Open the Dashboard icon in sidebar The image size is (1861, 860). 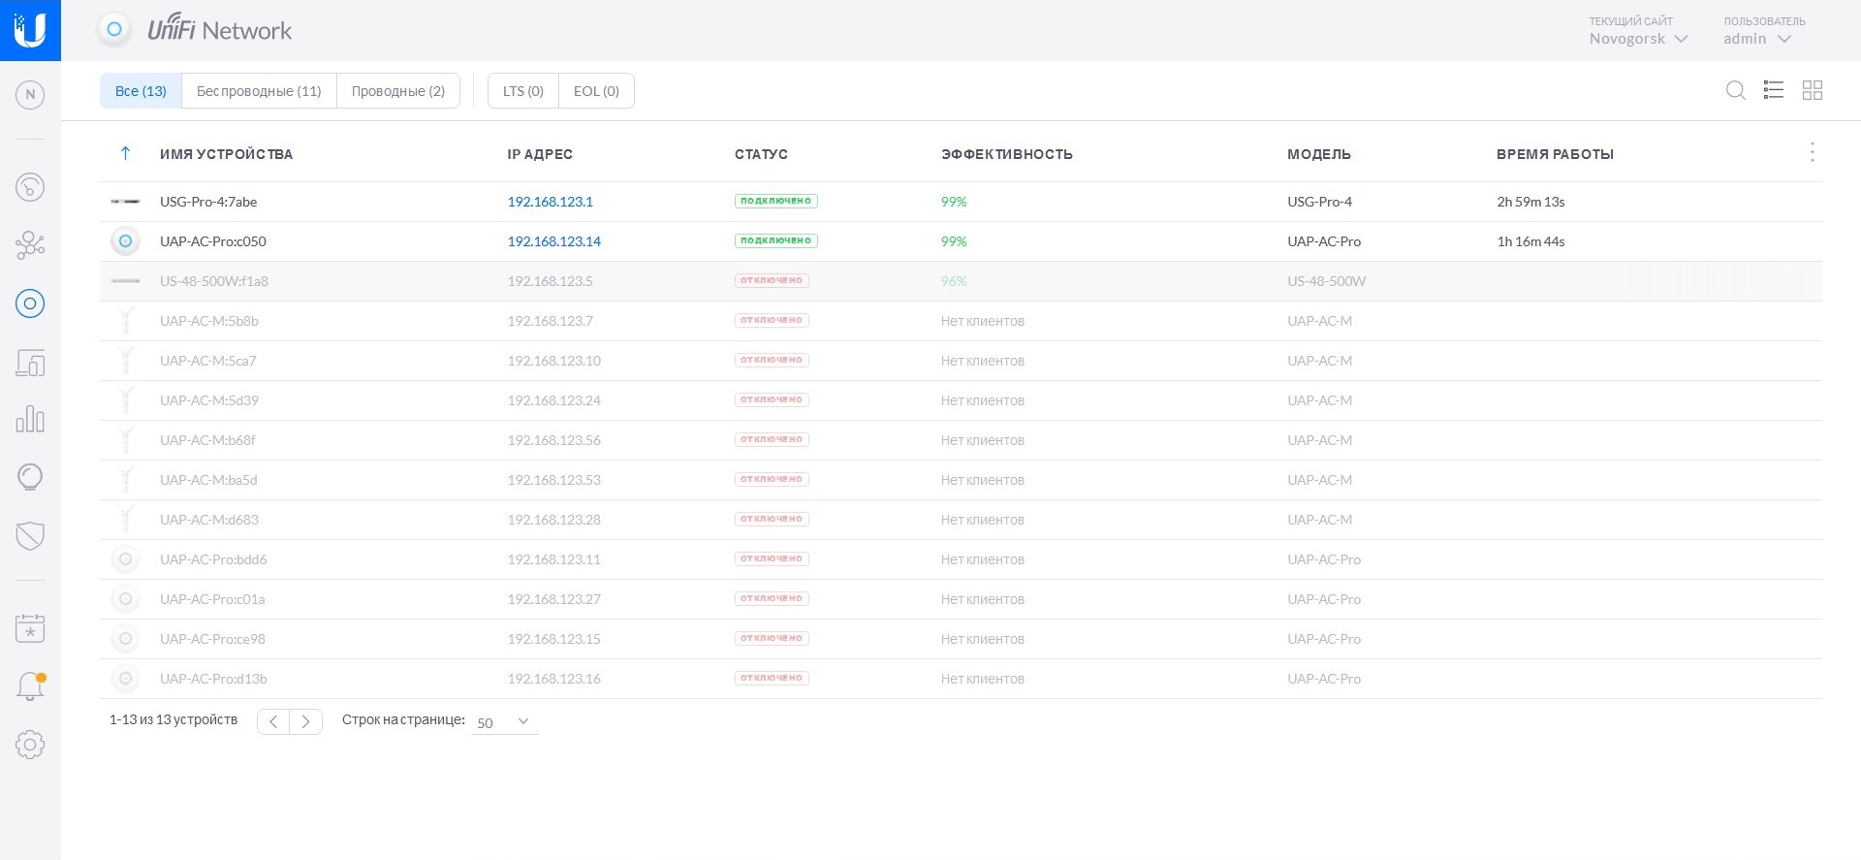[30, 187]
